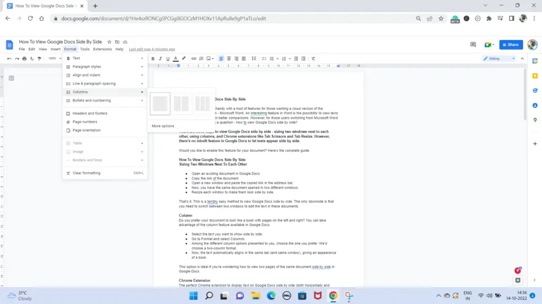
Task: Set center text alignment
Action: tap(229, 59)
